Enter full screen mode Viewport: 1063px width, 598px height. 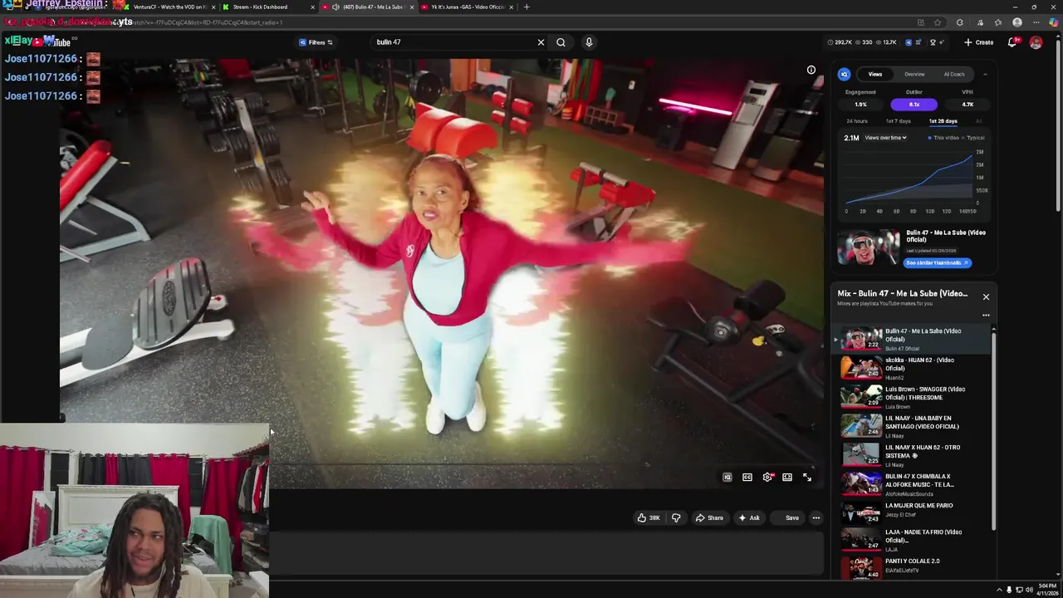pyautogui.click(x=807, y=478)
